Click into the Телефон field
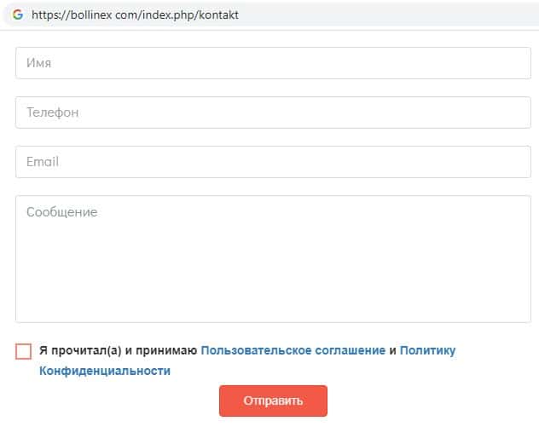This screenshot has height=438, width=539. [x=273, y=112]
